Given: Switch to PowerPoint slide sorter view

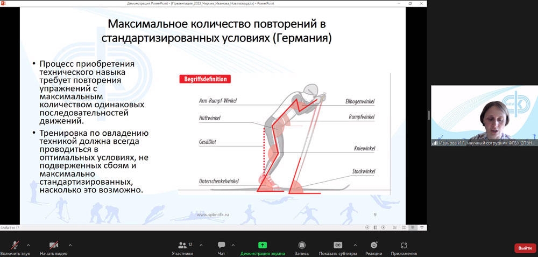Looking at the screenshot, I should [404, 227].
